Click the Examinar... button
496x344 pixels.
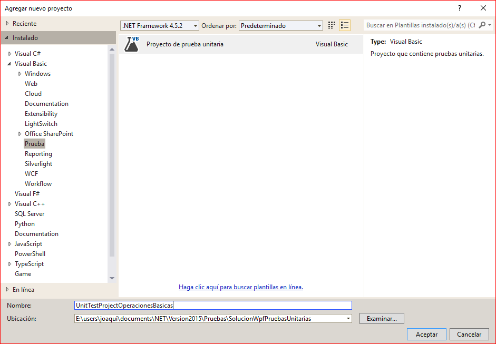(x=382, y=318)
